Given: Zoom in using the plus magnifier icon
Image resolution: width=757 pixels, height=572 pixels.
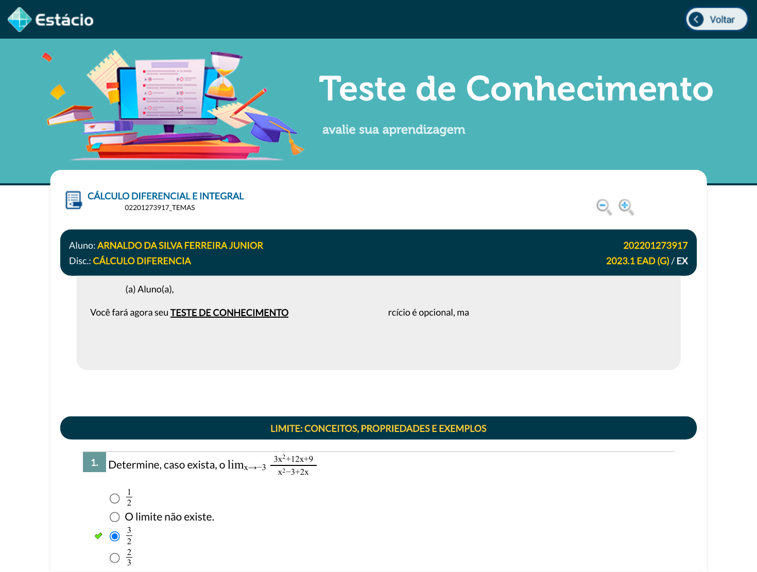Looking at the screenshot, I should [x=626, y=206].
